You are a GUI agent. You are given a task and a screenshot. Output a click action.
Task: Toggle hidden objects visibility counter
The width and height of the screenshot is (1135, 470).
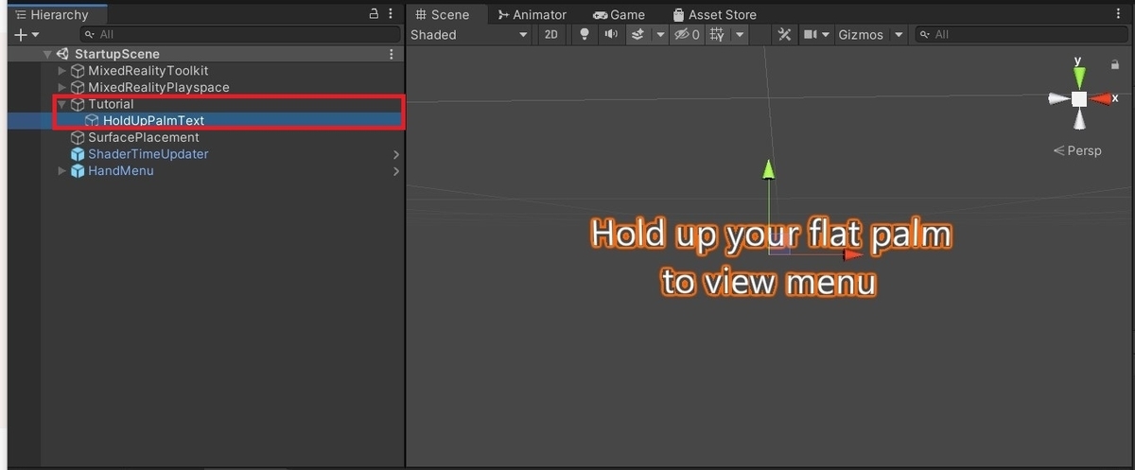click(687, 35)
